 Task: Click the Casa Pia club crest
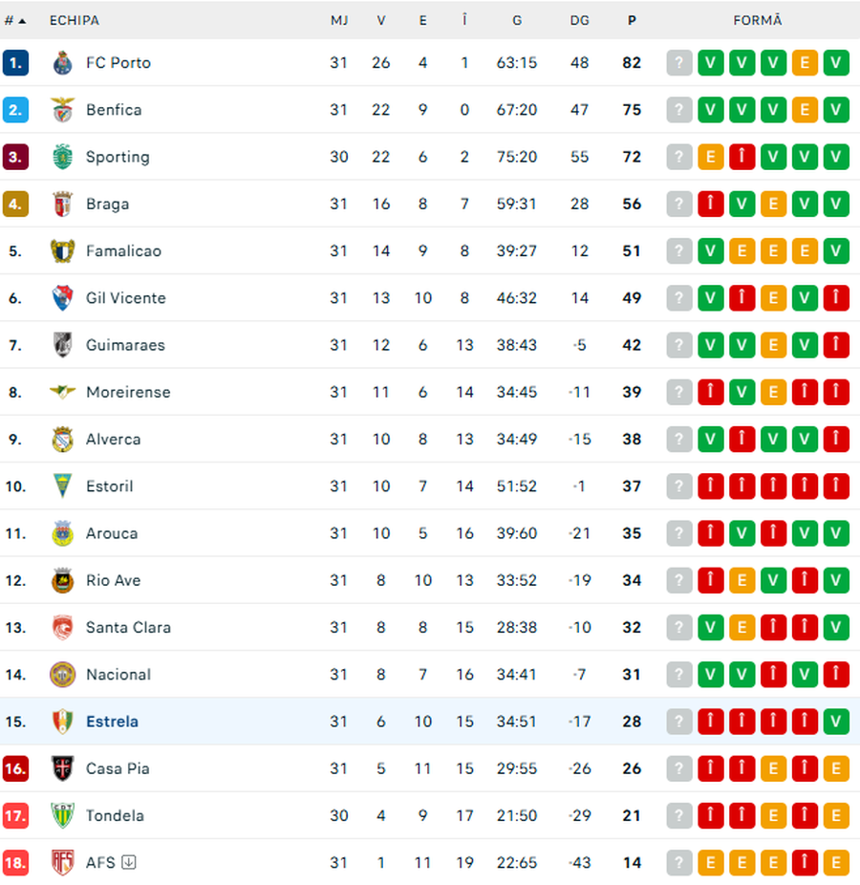62,768
